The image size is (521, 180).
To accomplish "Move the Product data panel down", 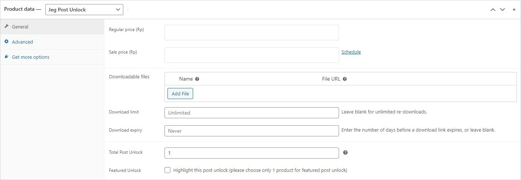I will (502, 10).
